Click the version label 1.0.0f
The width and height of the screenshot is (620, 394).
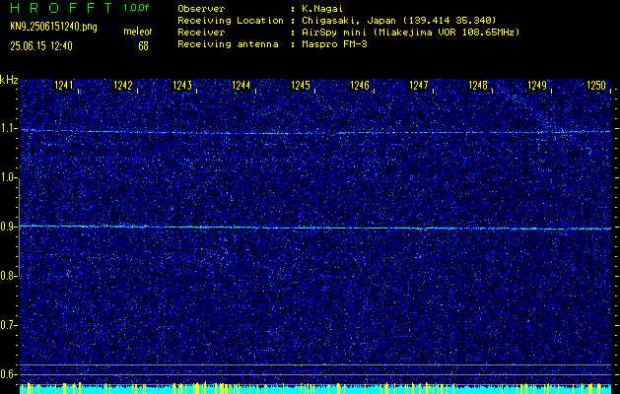coord(136,8)
